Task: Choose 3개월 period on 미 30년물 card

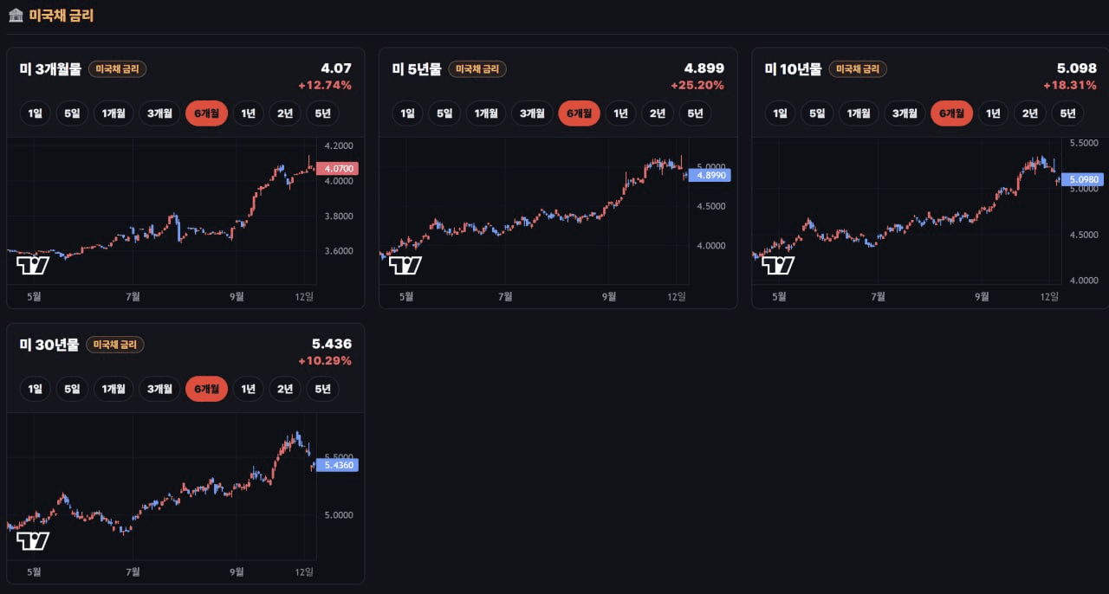Action: point(159,389)
